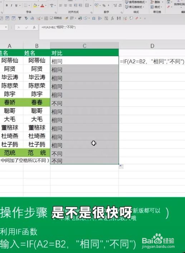Open the borders dropdown arrow
This screenshot has height=253, width=185.
click(29, 6)
